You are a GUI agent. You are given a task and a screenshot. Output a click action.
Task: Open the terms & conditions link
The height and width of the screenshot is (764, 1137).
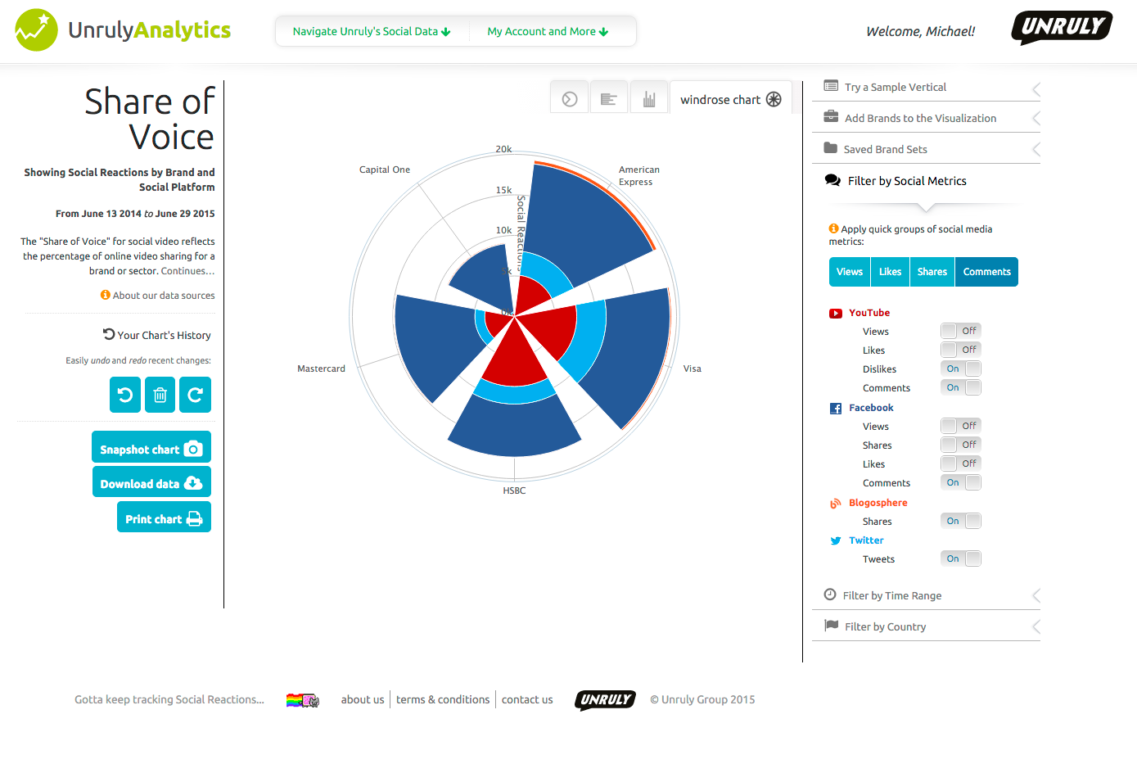click(x=443, y=699)
